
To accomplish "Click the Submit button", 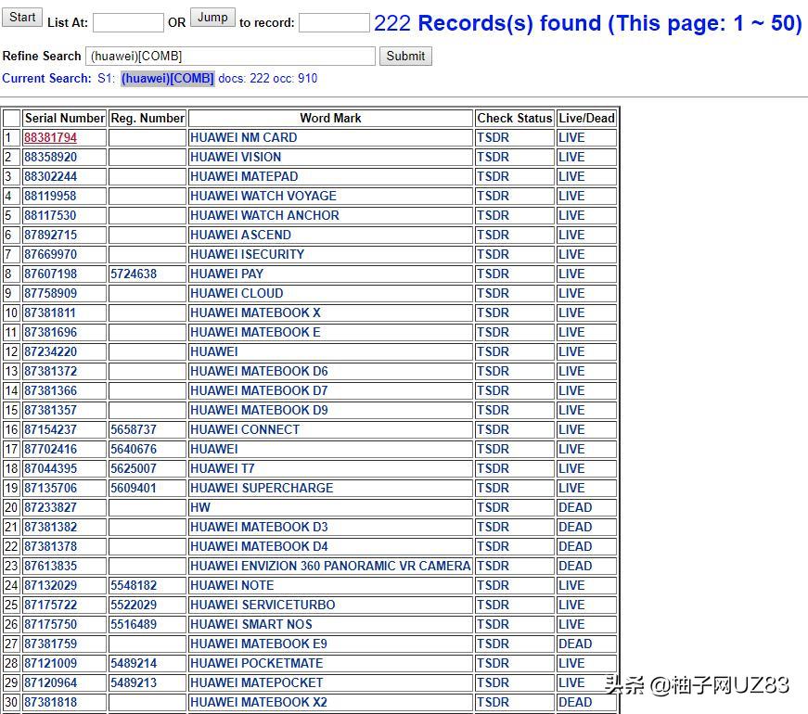I will point(405,56).
